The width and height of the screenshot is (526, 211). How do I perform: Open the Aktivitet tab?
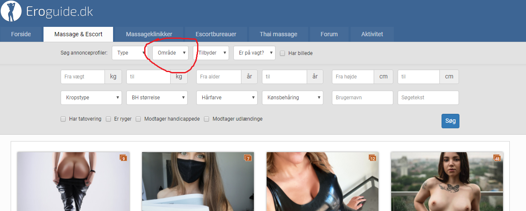click(x=372, y=34)
